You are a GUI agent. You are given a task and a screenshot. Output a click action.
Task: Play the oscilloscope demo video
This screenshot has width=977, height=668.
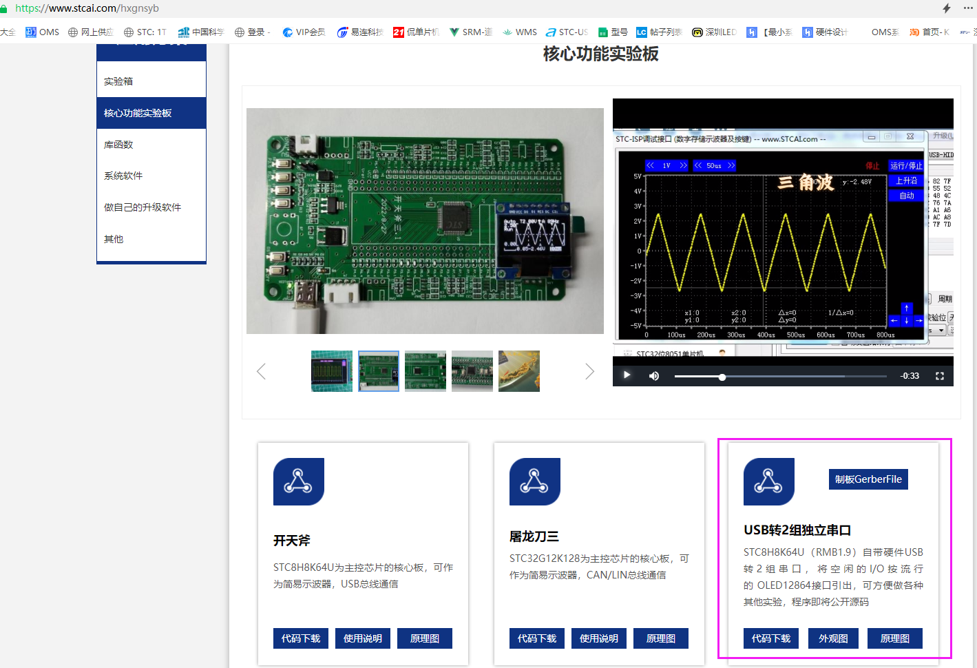627,375
